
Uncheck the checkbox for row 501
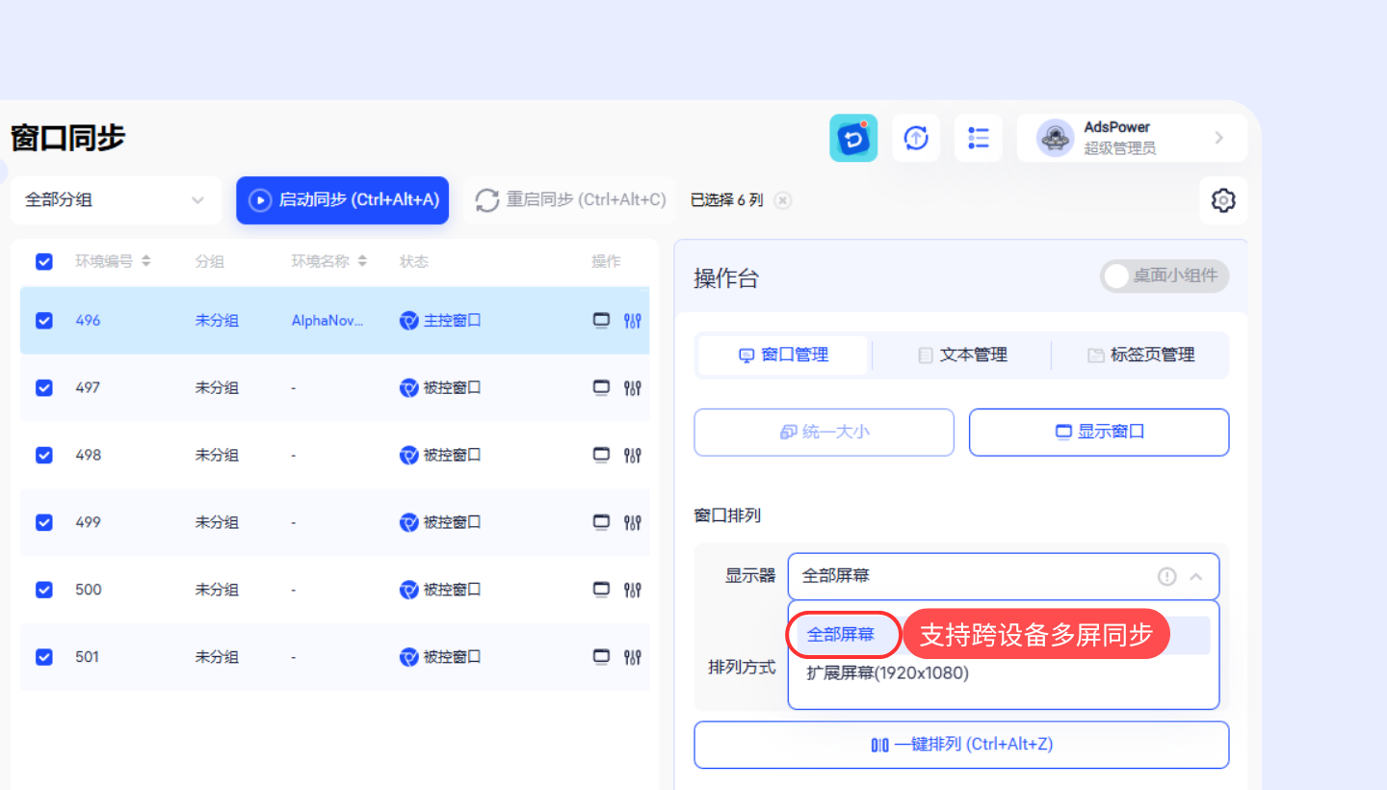pos(44,657)
